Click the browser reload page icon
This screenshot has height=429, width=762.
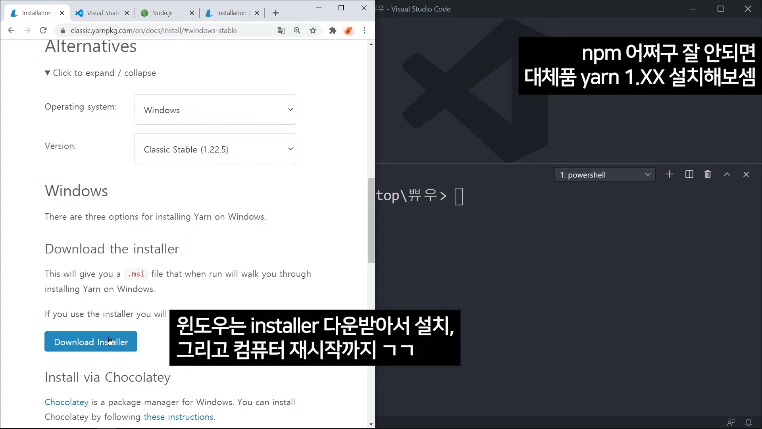click(x=43, y=31)
